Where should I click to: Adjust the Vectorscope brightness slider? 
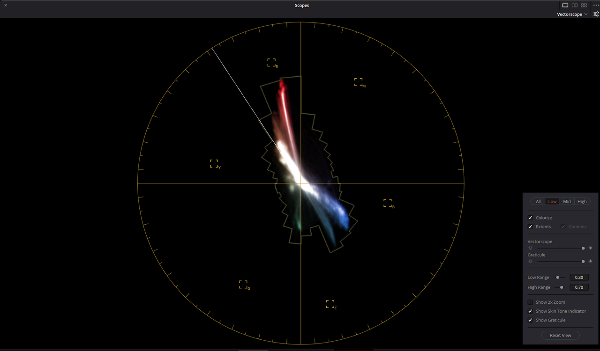click(560, 248)
